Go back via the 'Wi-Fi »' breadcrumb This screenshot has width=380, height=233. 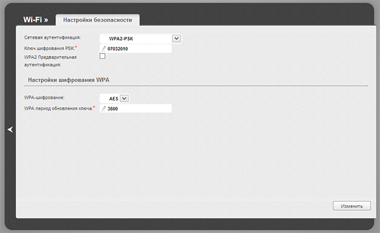[x=35, y=20]
